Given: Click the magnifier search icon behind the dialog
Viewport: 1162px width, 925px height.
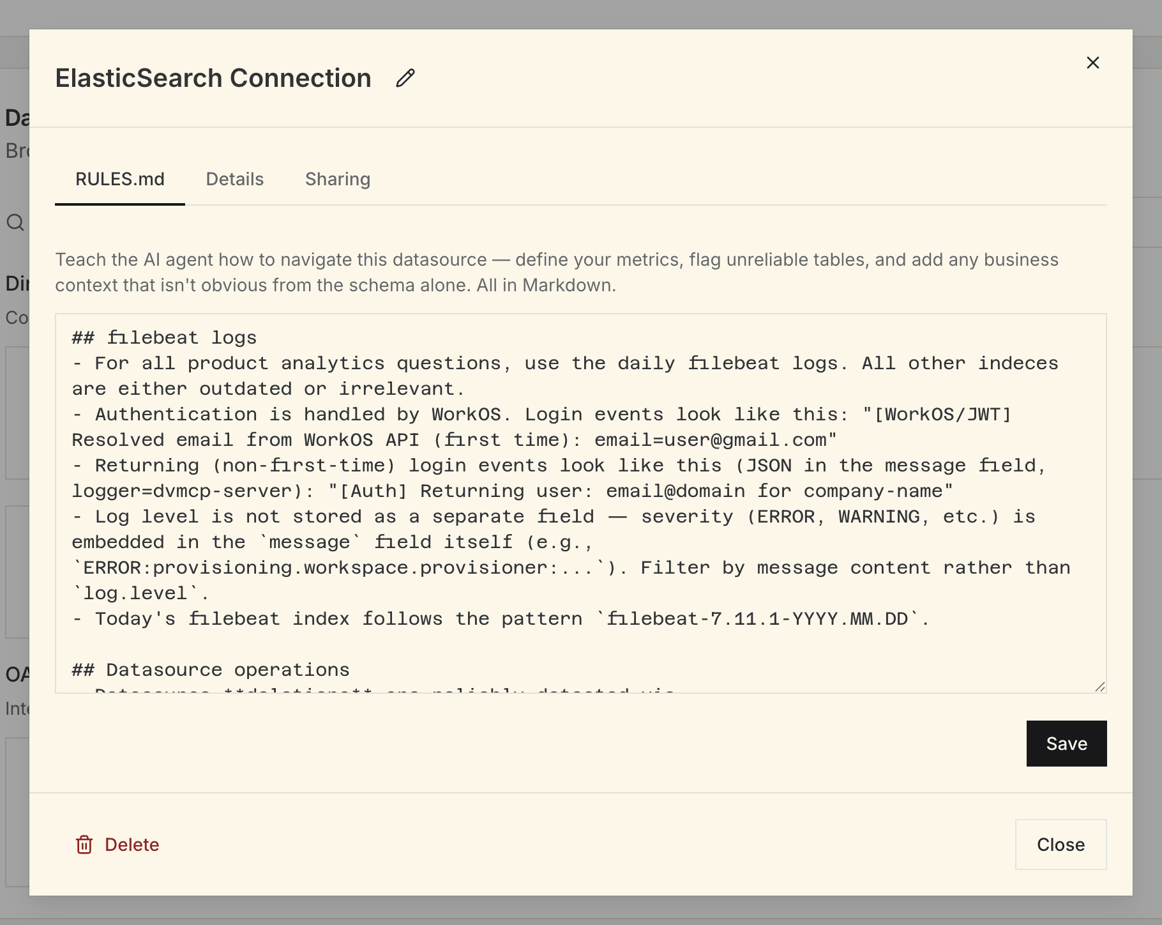Looking at the screenshot, I should tap(15, 222).
